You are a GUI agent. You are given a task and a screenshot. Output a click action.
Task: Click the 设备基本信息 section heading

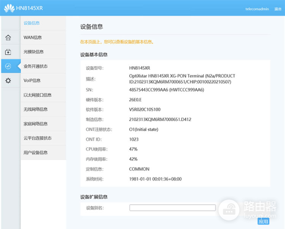94,55
